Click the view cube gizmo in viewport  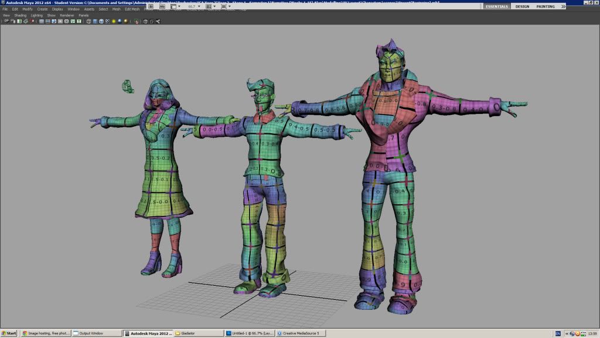(128, 87)
